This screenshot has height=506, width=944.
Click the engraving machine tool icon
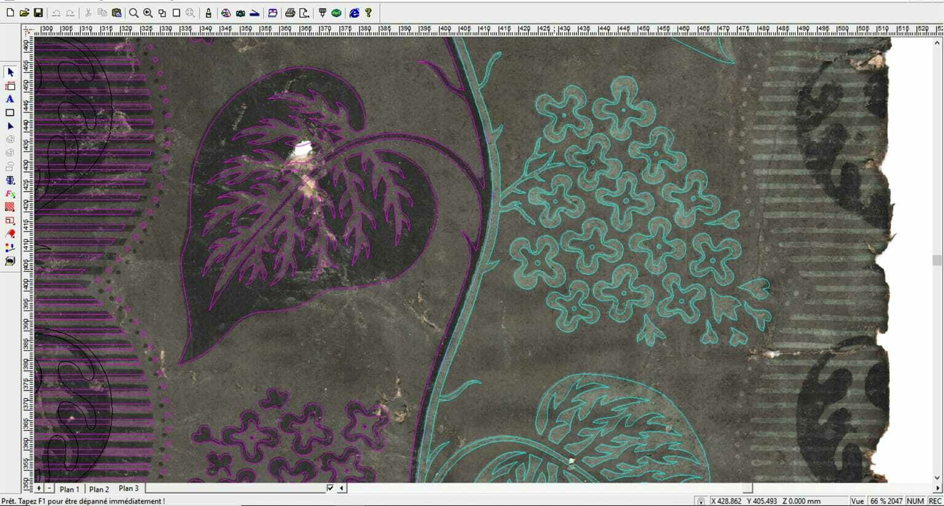322,13
